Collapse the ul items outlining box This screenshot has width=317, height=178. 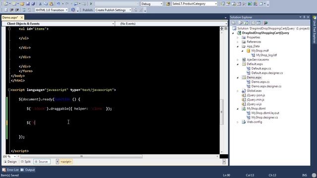(x=9, y=29)
